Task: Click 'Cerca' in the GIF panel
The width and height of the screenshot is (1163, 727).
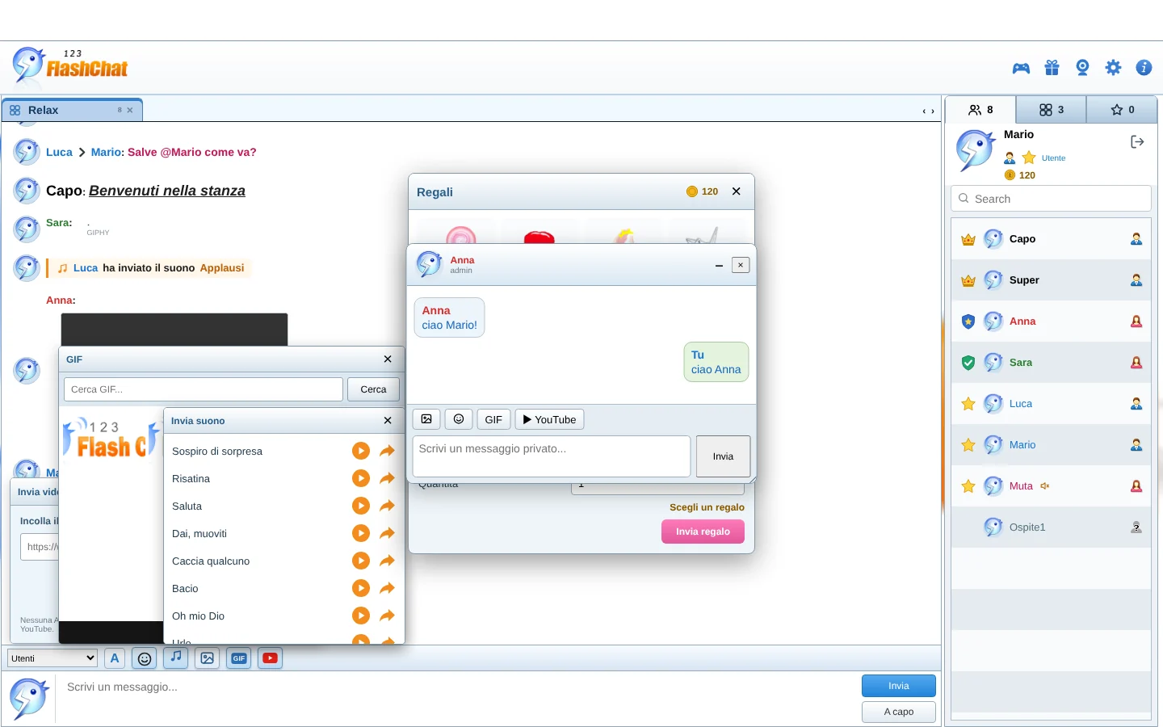Action: pyautogui.click(x=373, y=389)
